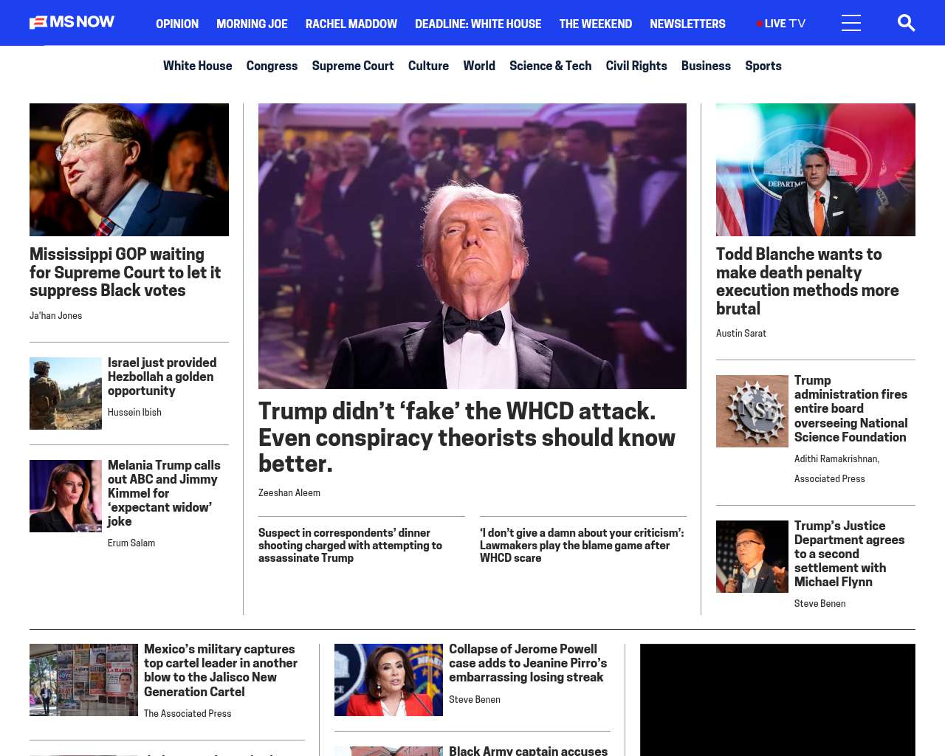945x756 pixels.
Task: Read the Mississippi GOP Supreme Court article
Action: (126, 272)
